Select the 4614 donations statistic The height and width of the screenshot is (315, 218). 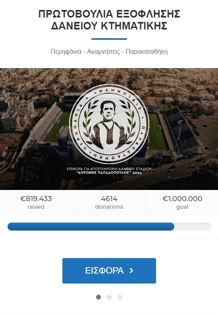tap(109, 202)
